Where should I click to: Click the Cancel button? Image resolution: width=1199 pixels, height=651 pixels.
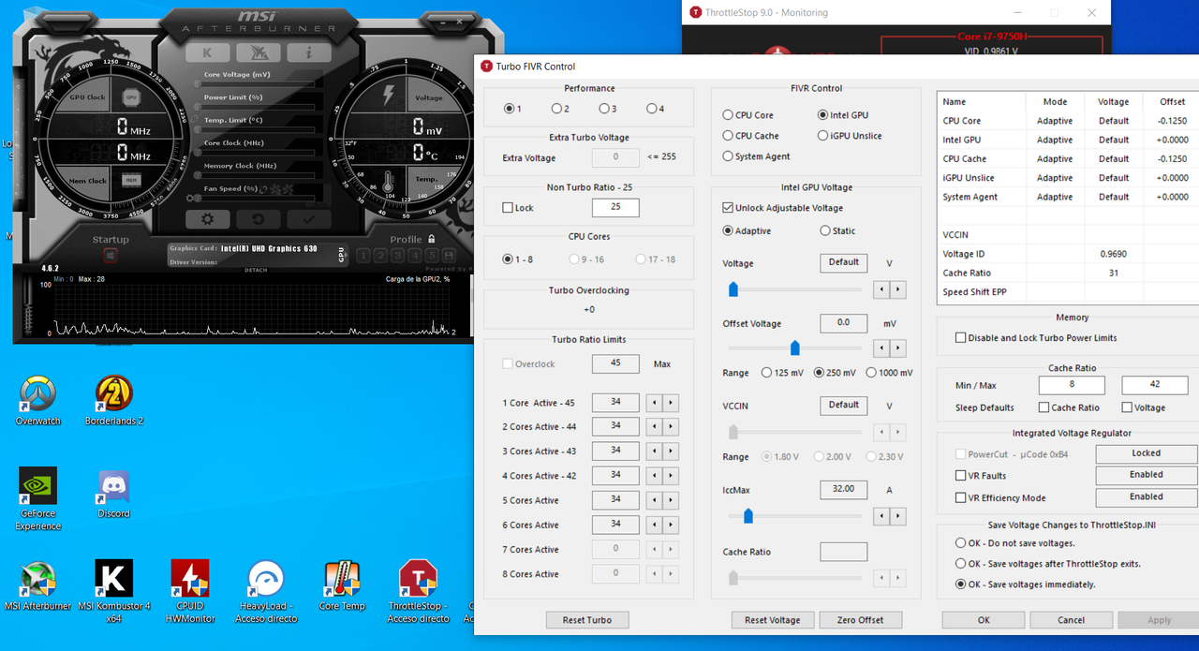point(1072,620)
